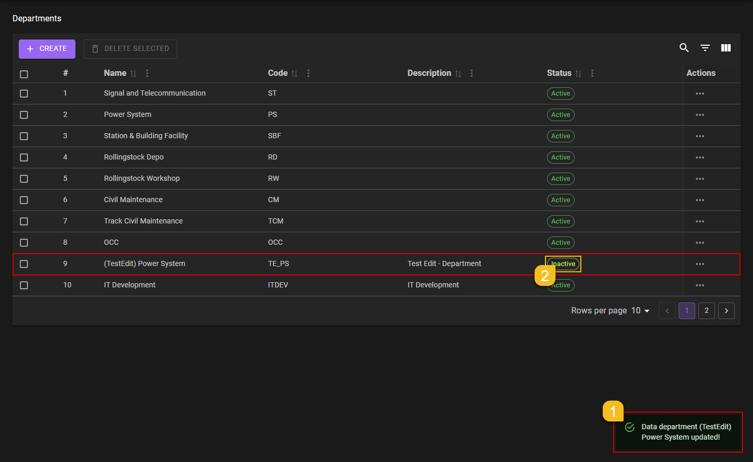Go to page 2 of departments

click(706, 311)
